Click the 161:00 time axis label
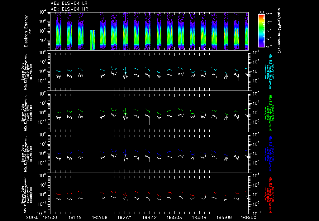319x221 pixels. click(50, 218)
